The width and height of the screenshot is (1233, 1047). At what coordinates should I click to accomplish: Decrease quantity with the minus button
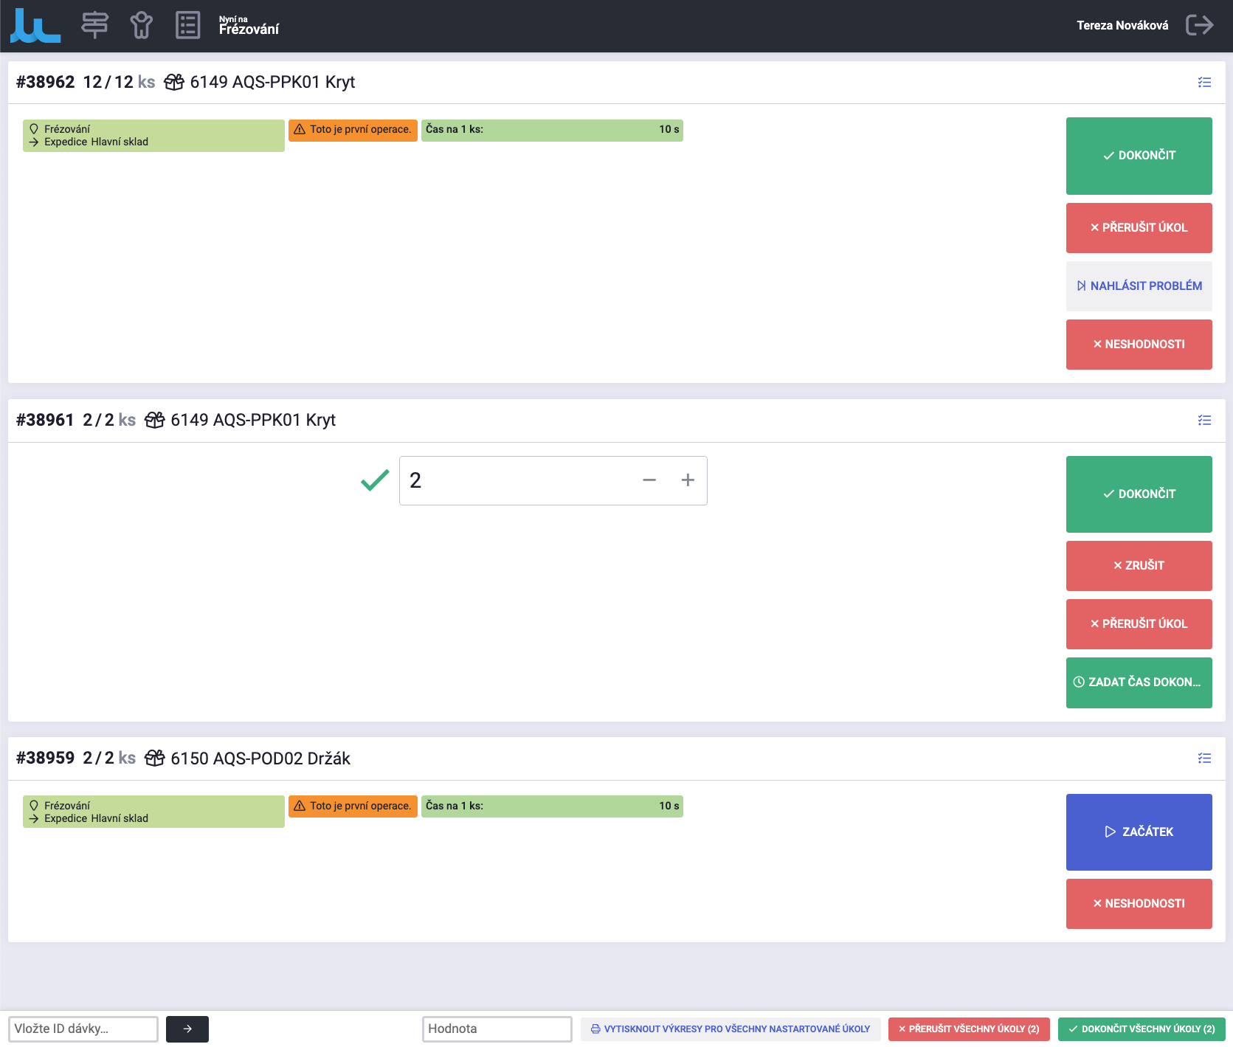pos(649,480)
